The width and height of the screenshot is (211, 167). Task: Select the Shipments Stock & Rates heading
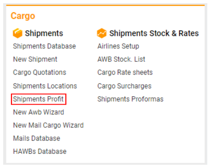pyautogui.click(x=154, y=33)
